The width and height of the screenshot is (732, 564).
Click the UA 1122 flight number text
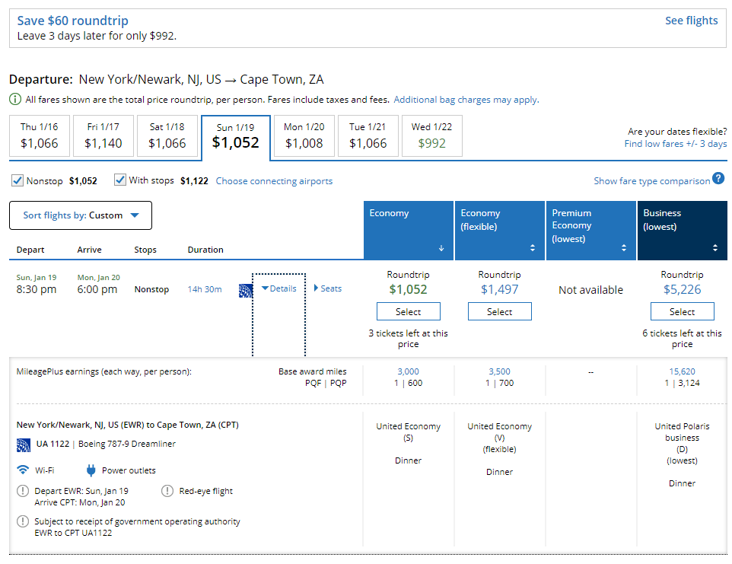pyautogui.click(x=53, y=444)
